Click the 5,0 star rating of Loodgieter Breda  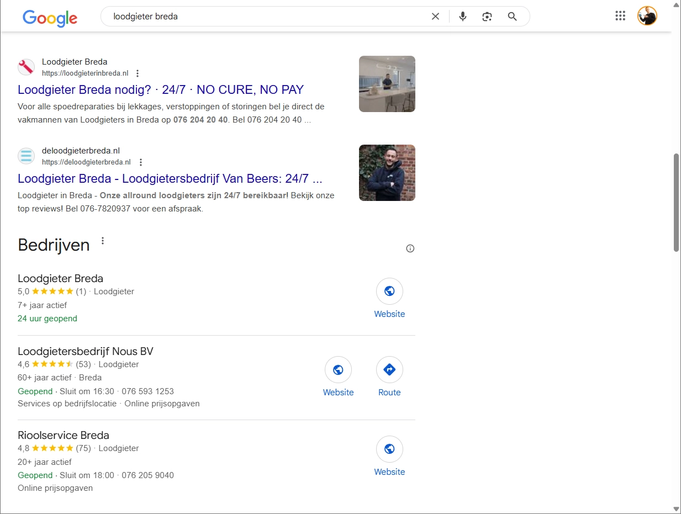(52, 292)
